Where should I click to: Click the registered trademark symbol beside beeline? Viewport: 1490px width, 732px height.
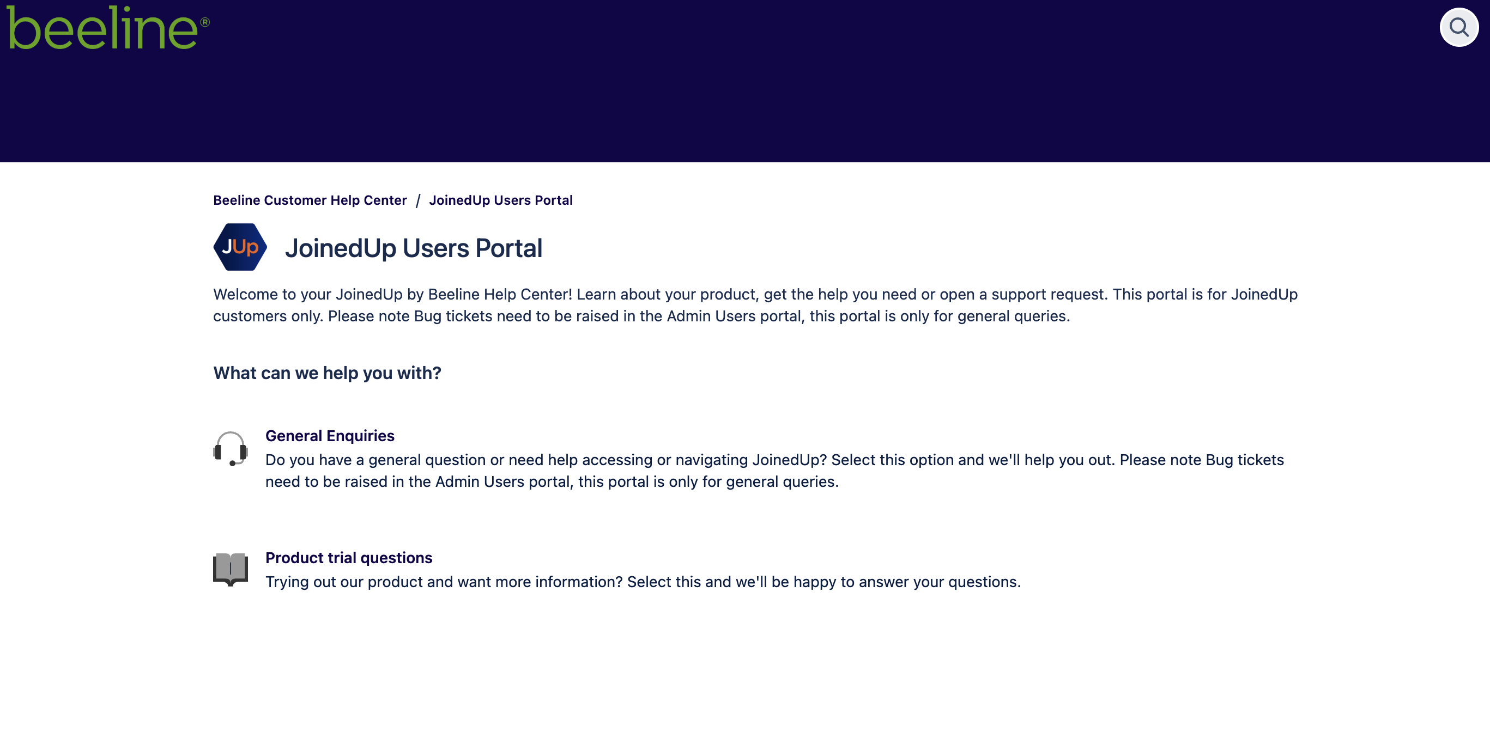[x=205, y=22]
